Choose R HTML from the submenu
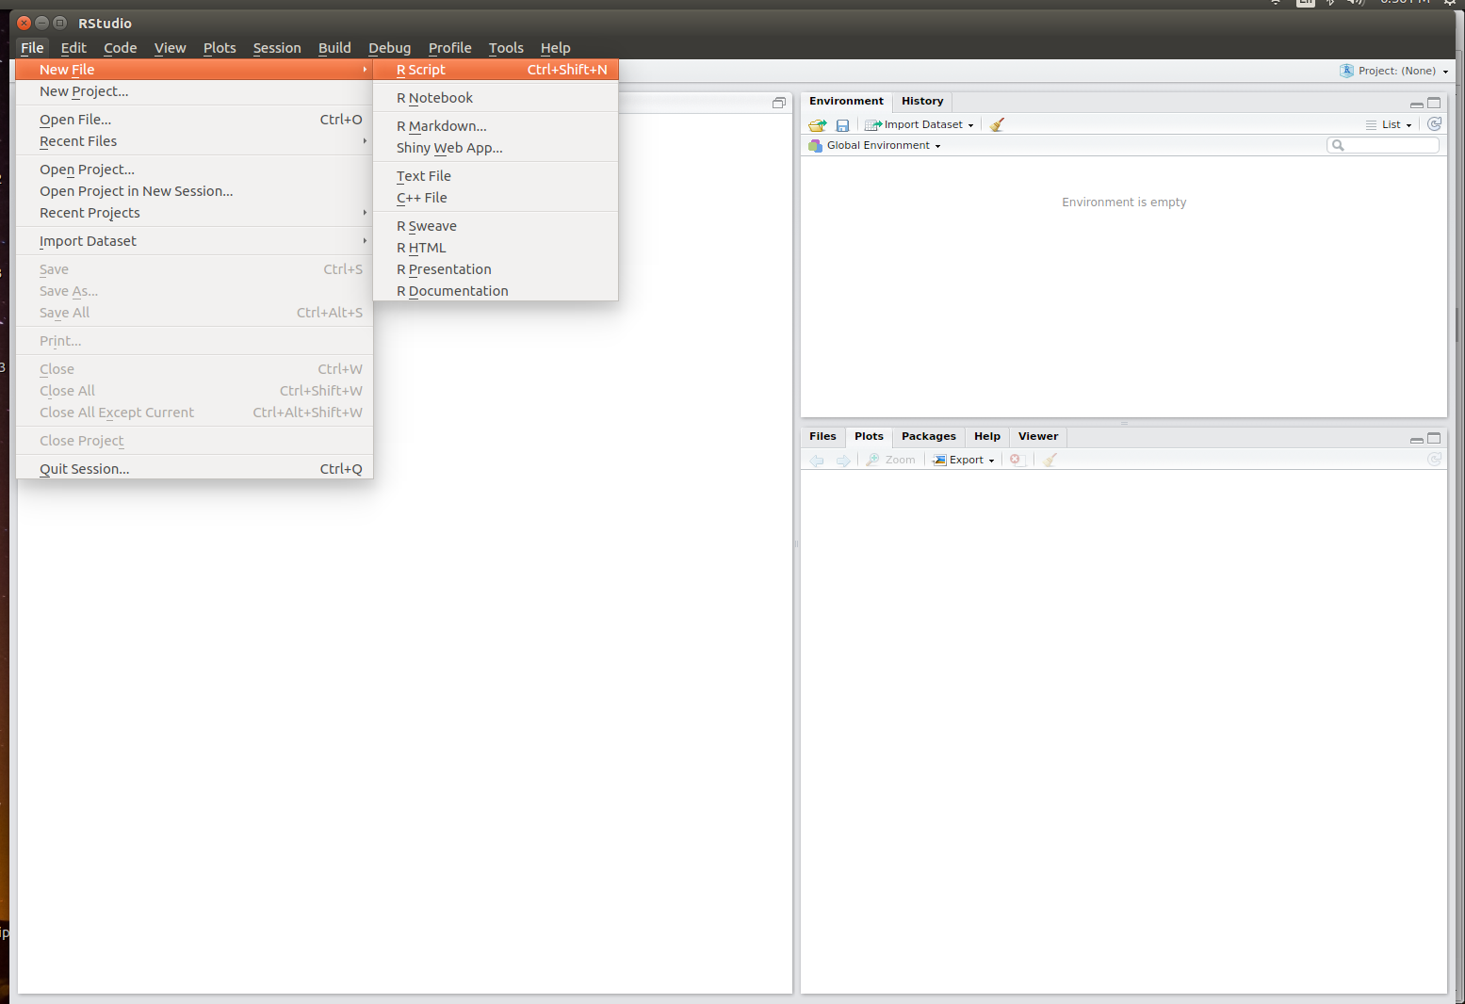Screen dimensions: 1465x1004 pyautogui.click(x=496, y=248)
